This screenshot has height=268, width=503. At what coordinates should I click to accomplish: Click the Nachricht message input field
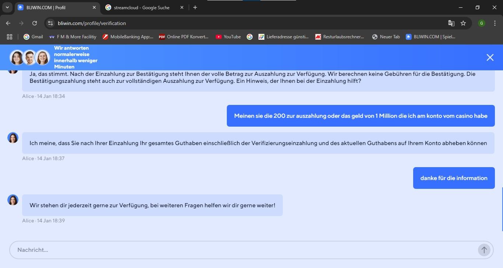coord(243,250)
